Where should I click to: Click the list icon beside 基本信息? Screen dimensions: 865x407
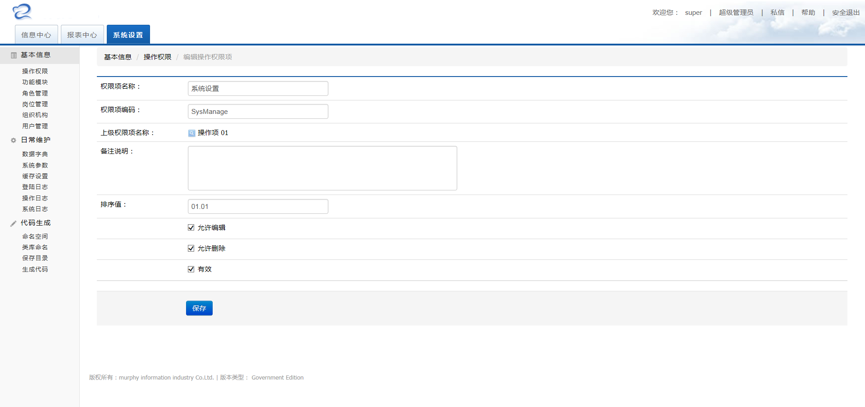14,55
